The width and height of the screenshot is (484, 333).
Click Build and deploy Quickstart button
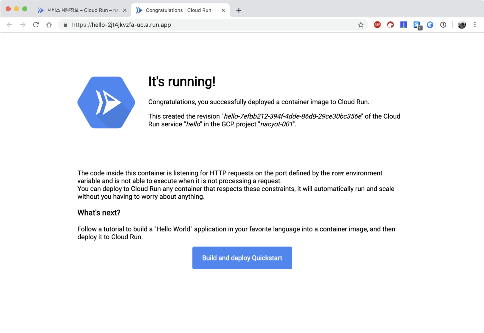pos(242,258)
